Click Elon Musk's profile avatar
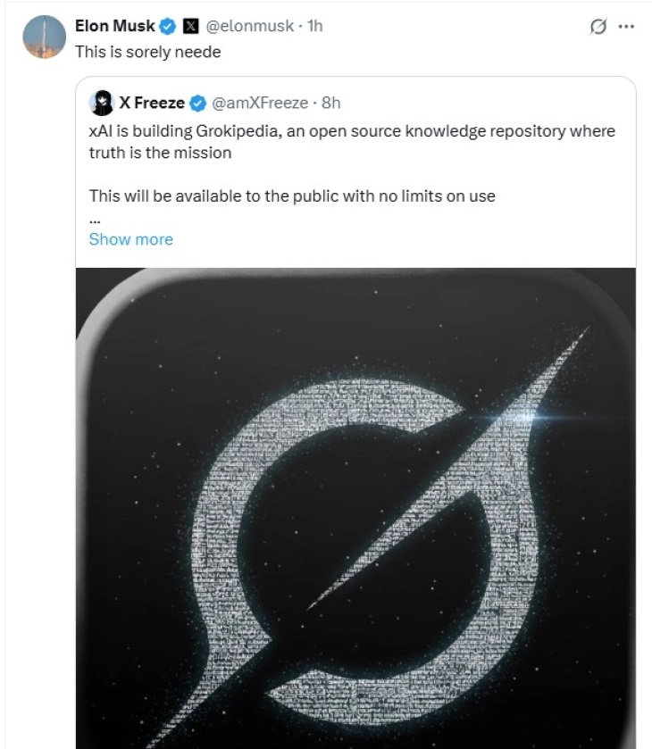 45,37
